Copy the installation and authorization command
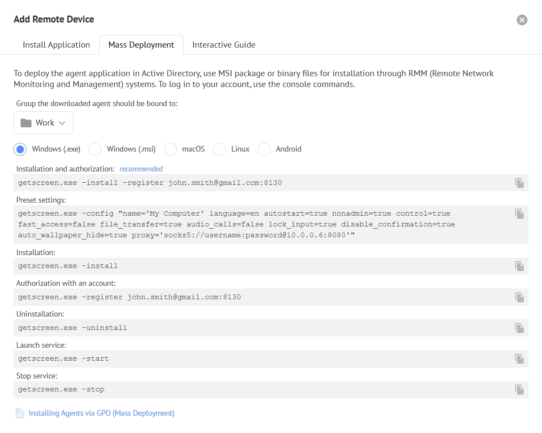Viewport: 542px width, 433px height. 519,183
